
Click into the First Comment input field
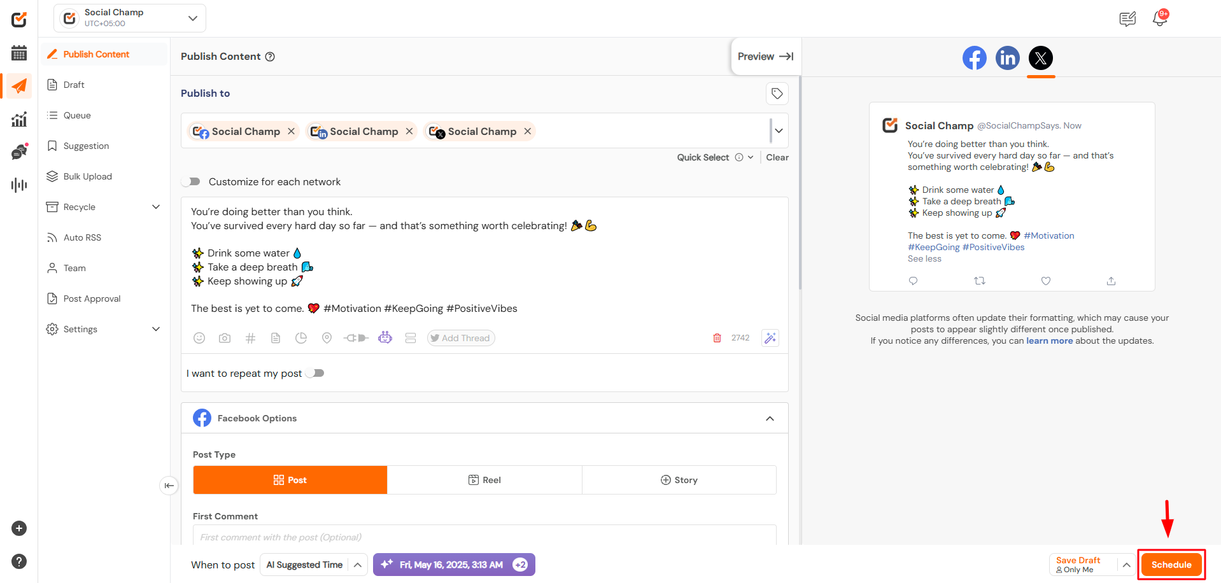[x=484, y=537]
